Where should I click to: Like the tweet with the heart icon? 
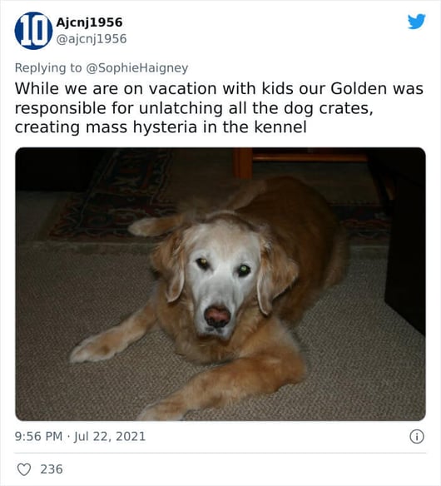(x=24, y=469)
